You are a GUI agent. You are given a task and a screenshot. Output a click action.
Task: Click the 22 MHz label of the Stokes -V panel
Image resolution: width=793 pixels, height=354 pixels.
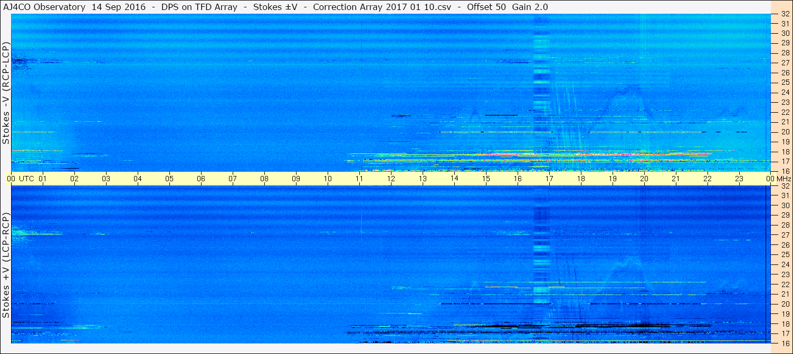pos(785,112)
